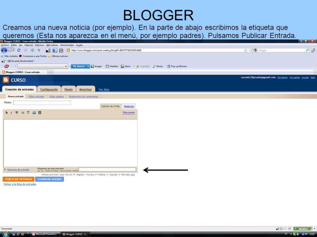
Task: Click the Delicious bookmarks checkered icon
Action: 48,50
